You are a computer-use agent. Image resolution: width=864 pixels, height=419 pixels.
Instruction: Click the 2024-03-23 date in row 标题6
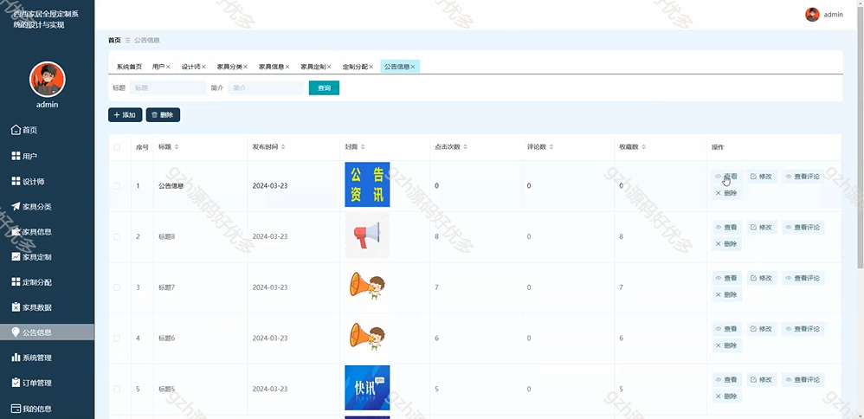pos(270,338)
